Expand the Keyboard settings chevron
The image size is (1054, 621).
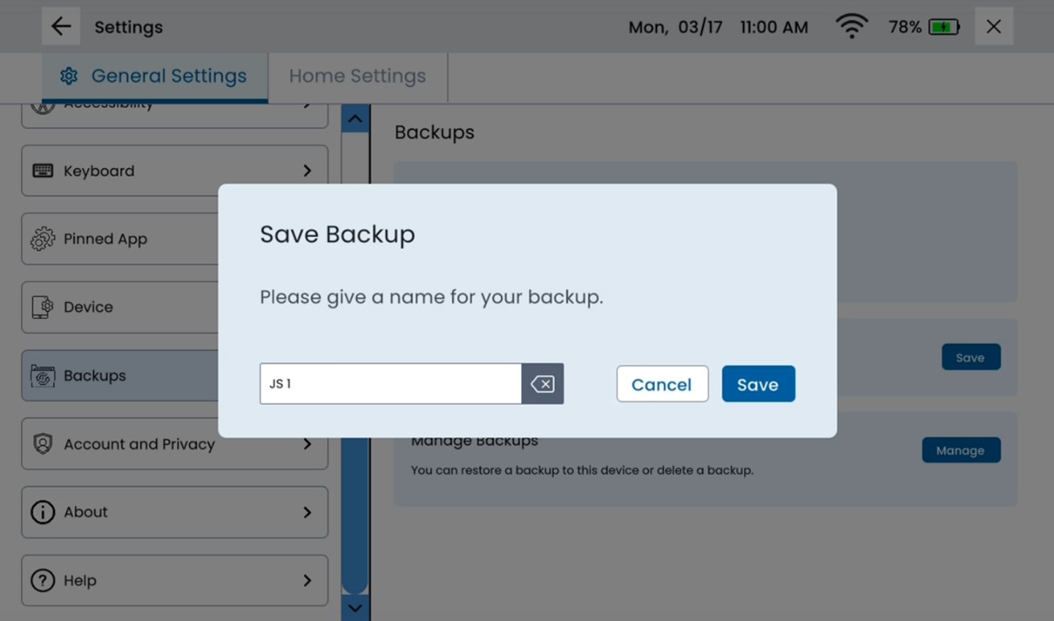coord(307,171)
